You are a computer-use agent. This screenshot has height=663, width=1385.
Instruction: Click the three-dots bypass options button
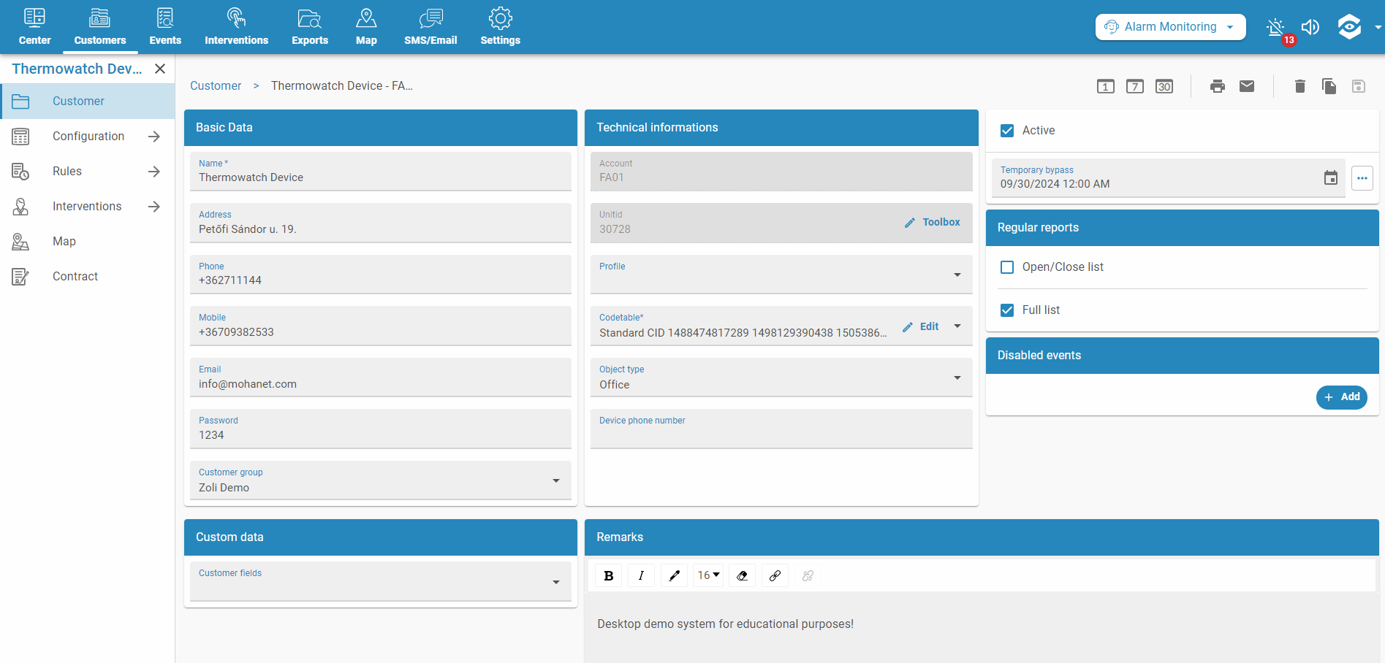[x=1362, y=178]
